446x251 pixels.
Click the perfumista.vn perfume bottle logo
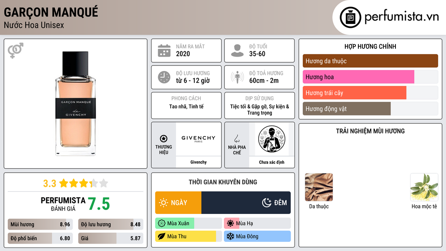(x=350, y=17)
